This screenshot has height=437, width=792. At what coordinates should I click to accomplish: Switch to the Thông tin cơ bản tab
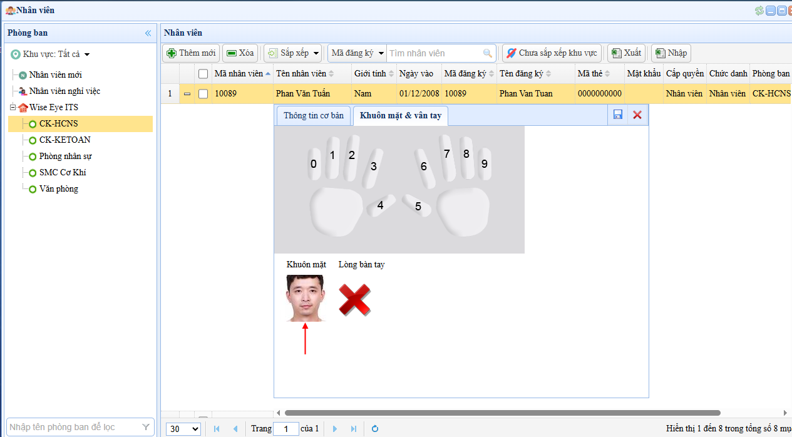click(x=313, y=116)
